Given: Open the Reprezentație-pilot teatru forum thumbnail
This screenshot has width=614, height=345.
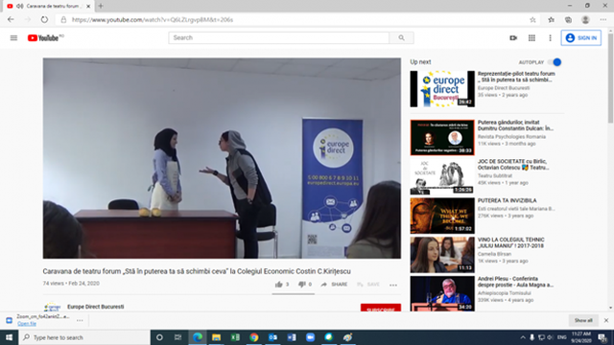Looking at the screenshot, I should (x=442, y=89).
